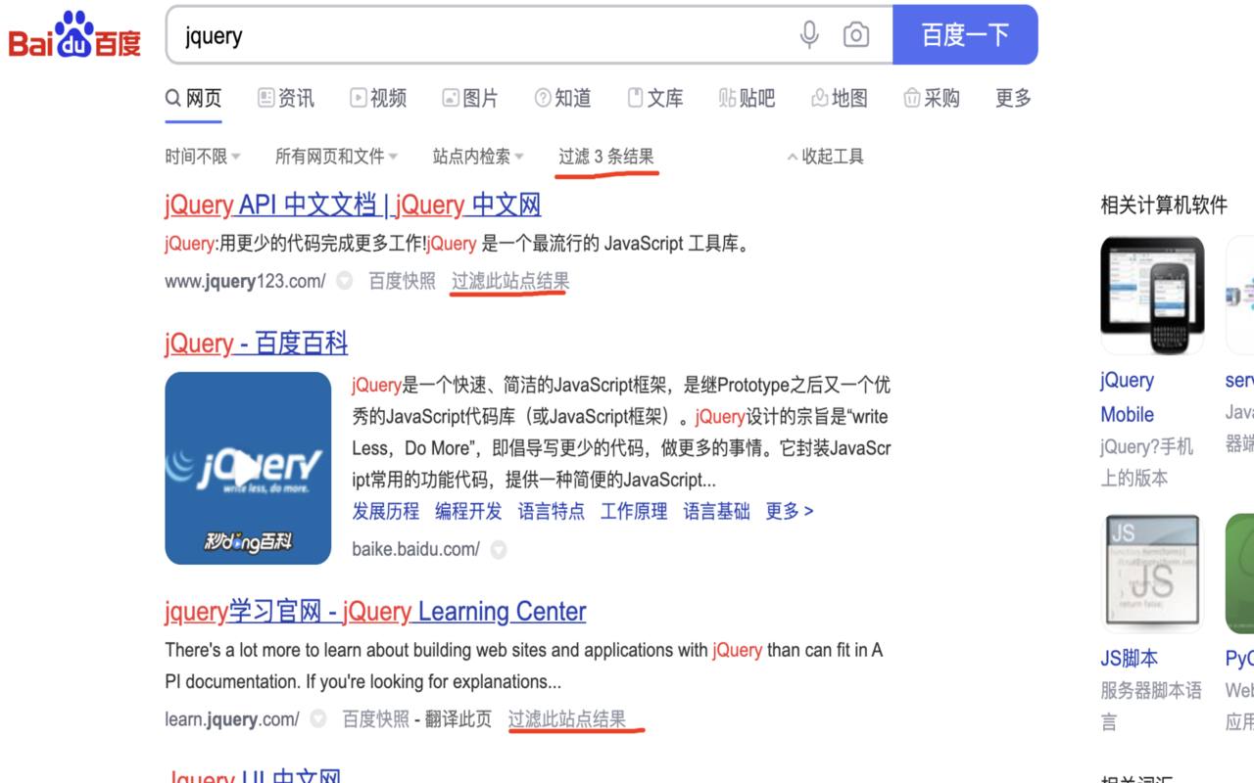The width and height of the screenshot is (1254, 783).
Task: Open jquery学习官网 Learning Center result
Action: point(375,612)
